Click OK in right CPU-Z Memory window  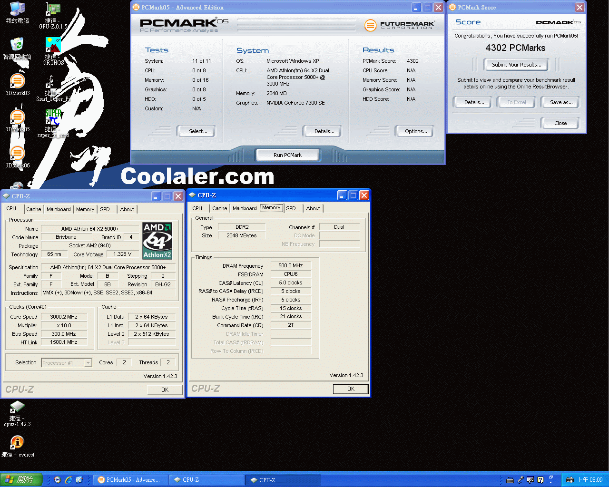pos(351,389)
